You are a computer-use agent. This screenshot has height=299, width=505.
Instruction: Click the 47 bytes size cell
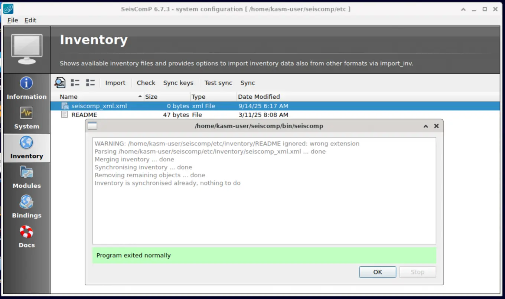[176, 115]
